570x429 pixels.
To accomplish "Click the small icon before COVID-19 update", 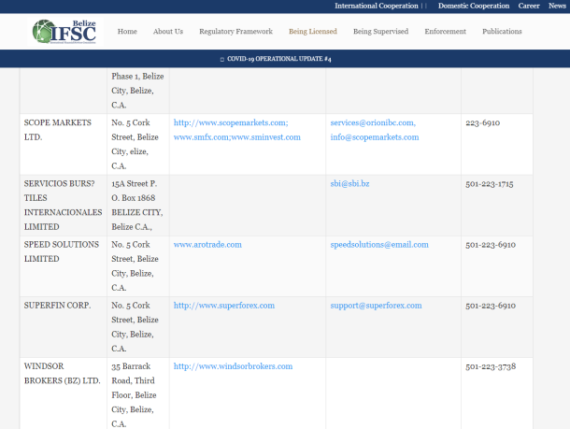I will [222, 59].
